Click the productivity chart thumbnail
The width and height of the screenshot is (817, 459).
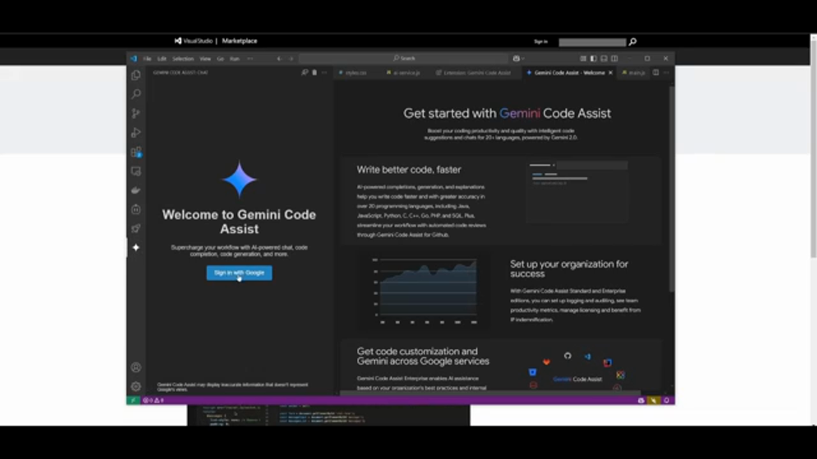coord(424,291)
